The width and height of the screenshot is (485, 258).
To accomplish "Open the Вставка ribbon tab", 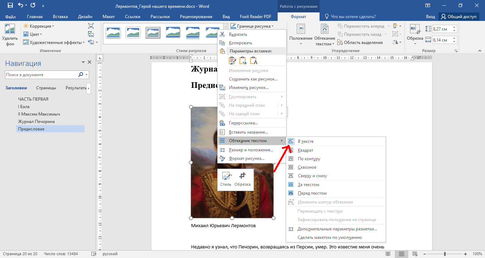I will click(60, 17).
